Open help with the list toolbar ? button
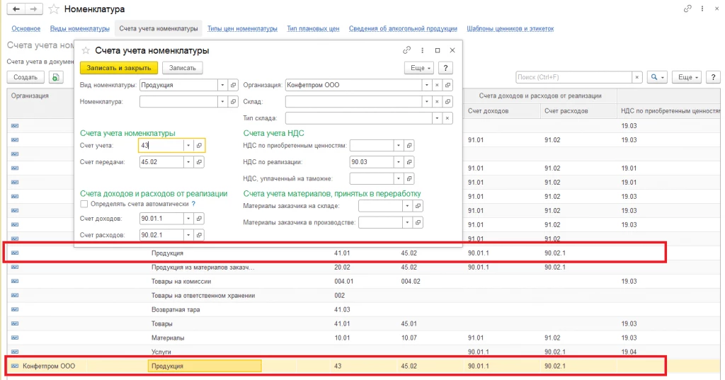725x380 pixels. point(713,77)
